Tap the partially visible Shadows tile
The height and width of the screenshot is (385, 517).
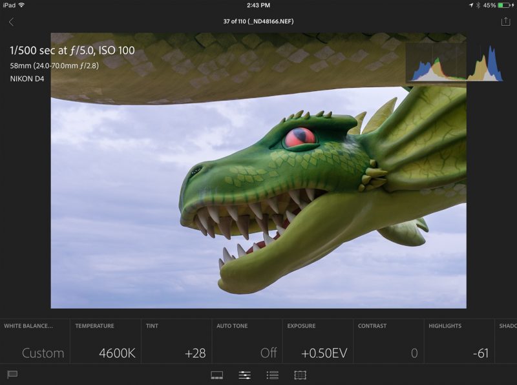506,341
